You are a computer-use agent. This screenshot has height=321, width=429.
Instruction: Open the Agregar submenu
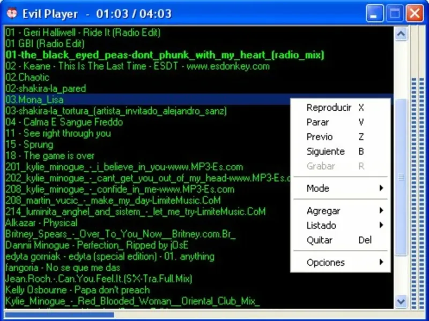pos(341,211)
